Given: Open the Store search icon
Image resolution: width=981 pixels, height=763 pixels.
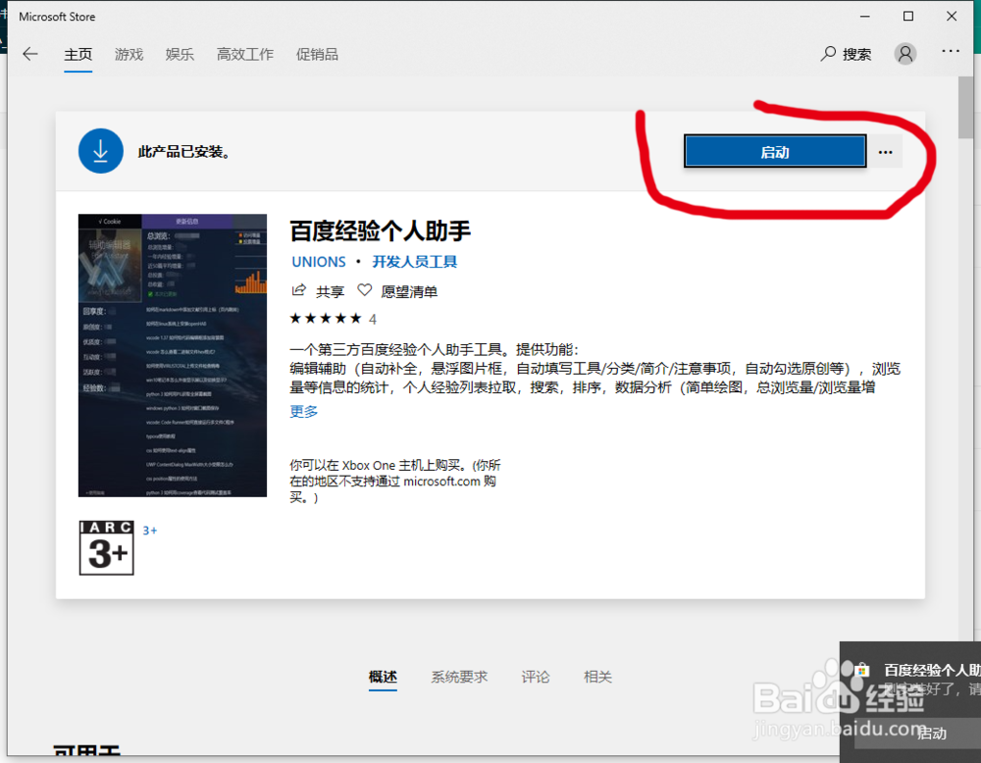Looking at the screenshot, I should [827, 54].
